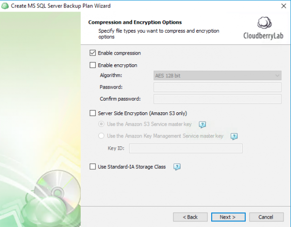Click the Key ID text field

click(186, 148)
